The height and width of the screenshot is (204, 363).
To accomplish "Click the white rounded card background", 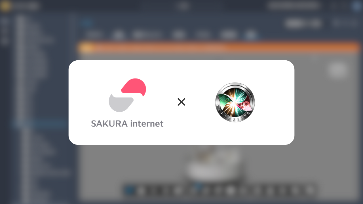I will click(181, 103).
